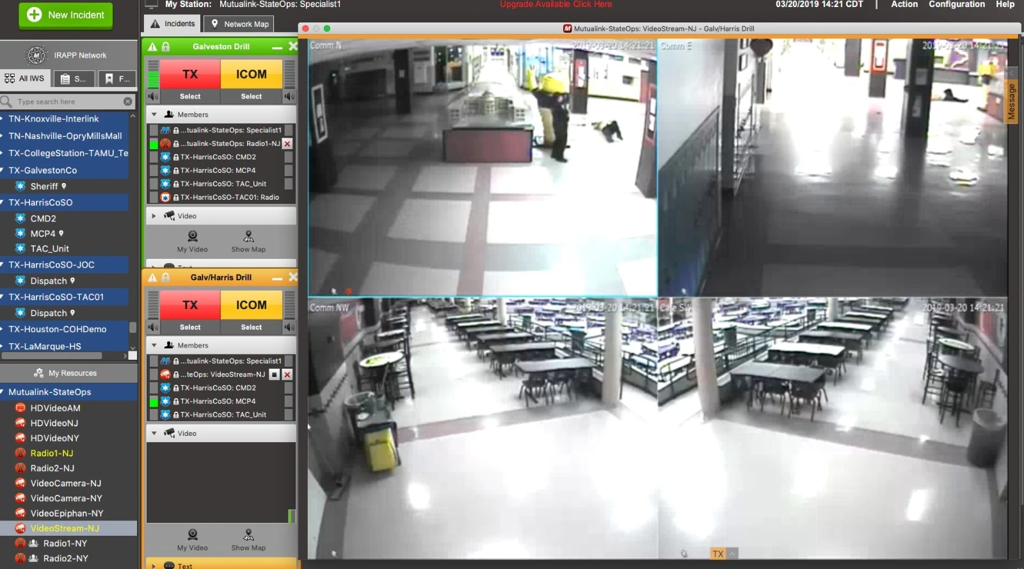Viewport: 1024px width, 569px height.
Task: Collapse the Video section in Galv/Harris Drill
Action: click(x=154, y=433)
